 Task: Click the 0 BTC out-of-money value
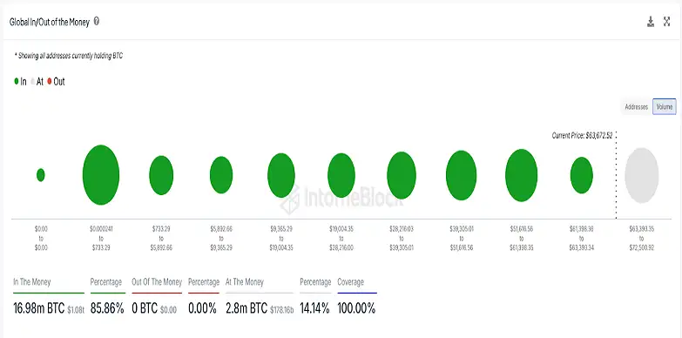tap(145, 309)
